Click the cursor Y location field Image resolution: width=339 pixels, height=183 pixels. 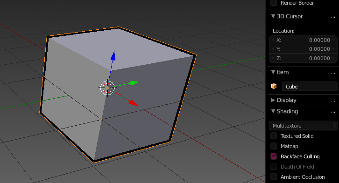click(x=303, y=49)
